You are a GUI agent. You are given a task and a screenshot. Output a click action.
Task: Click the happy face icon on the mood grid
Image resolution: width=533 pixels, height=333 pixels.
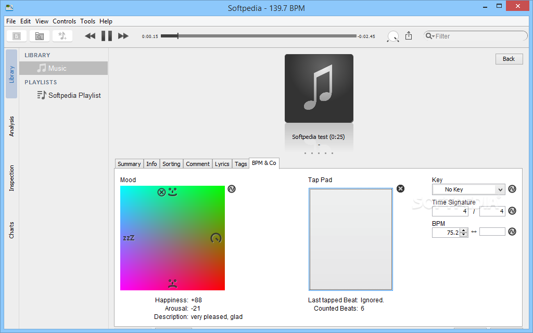(173, 193)
